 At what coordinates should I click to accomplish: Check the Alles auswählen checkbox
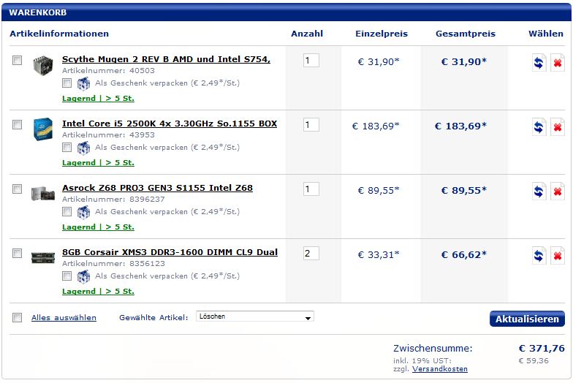pyautogui.click(x=18, y=317)
